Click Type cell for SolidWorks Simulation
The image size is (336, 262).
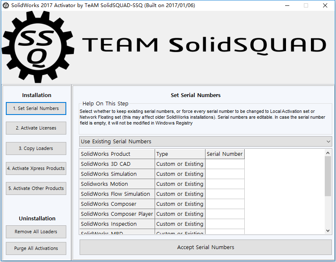180,174
